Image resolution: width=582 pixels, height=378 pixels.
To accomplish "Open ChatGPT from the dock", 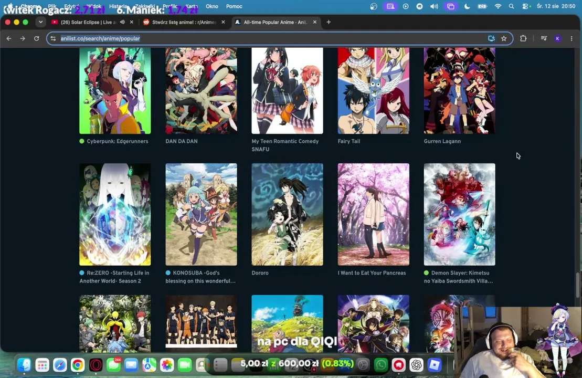I will [x=417, y=365].
